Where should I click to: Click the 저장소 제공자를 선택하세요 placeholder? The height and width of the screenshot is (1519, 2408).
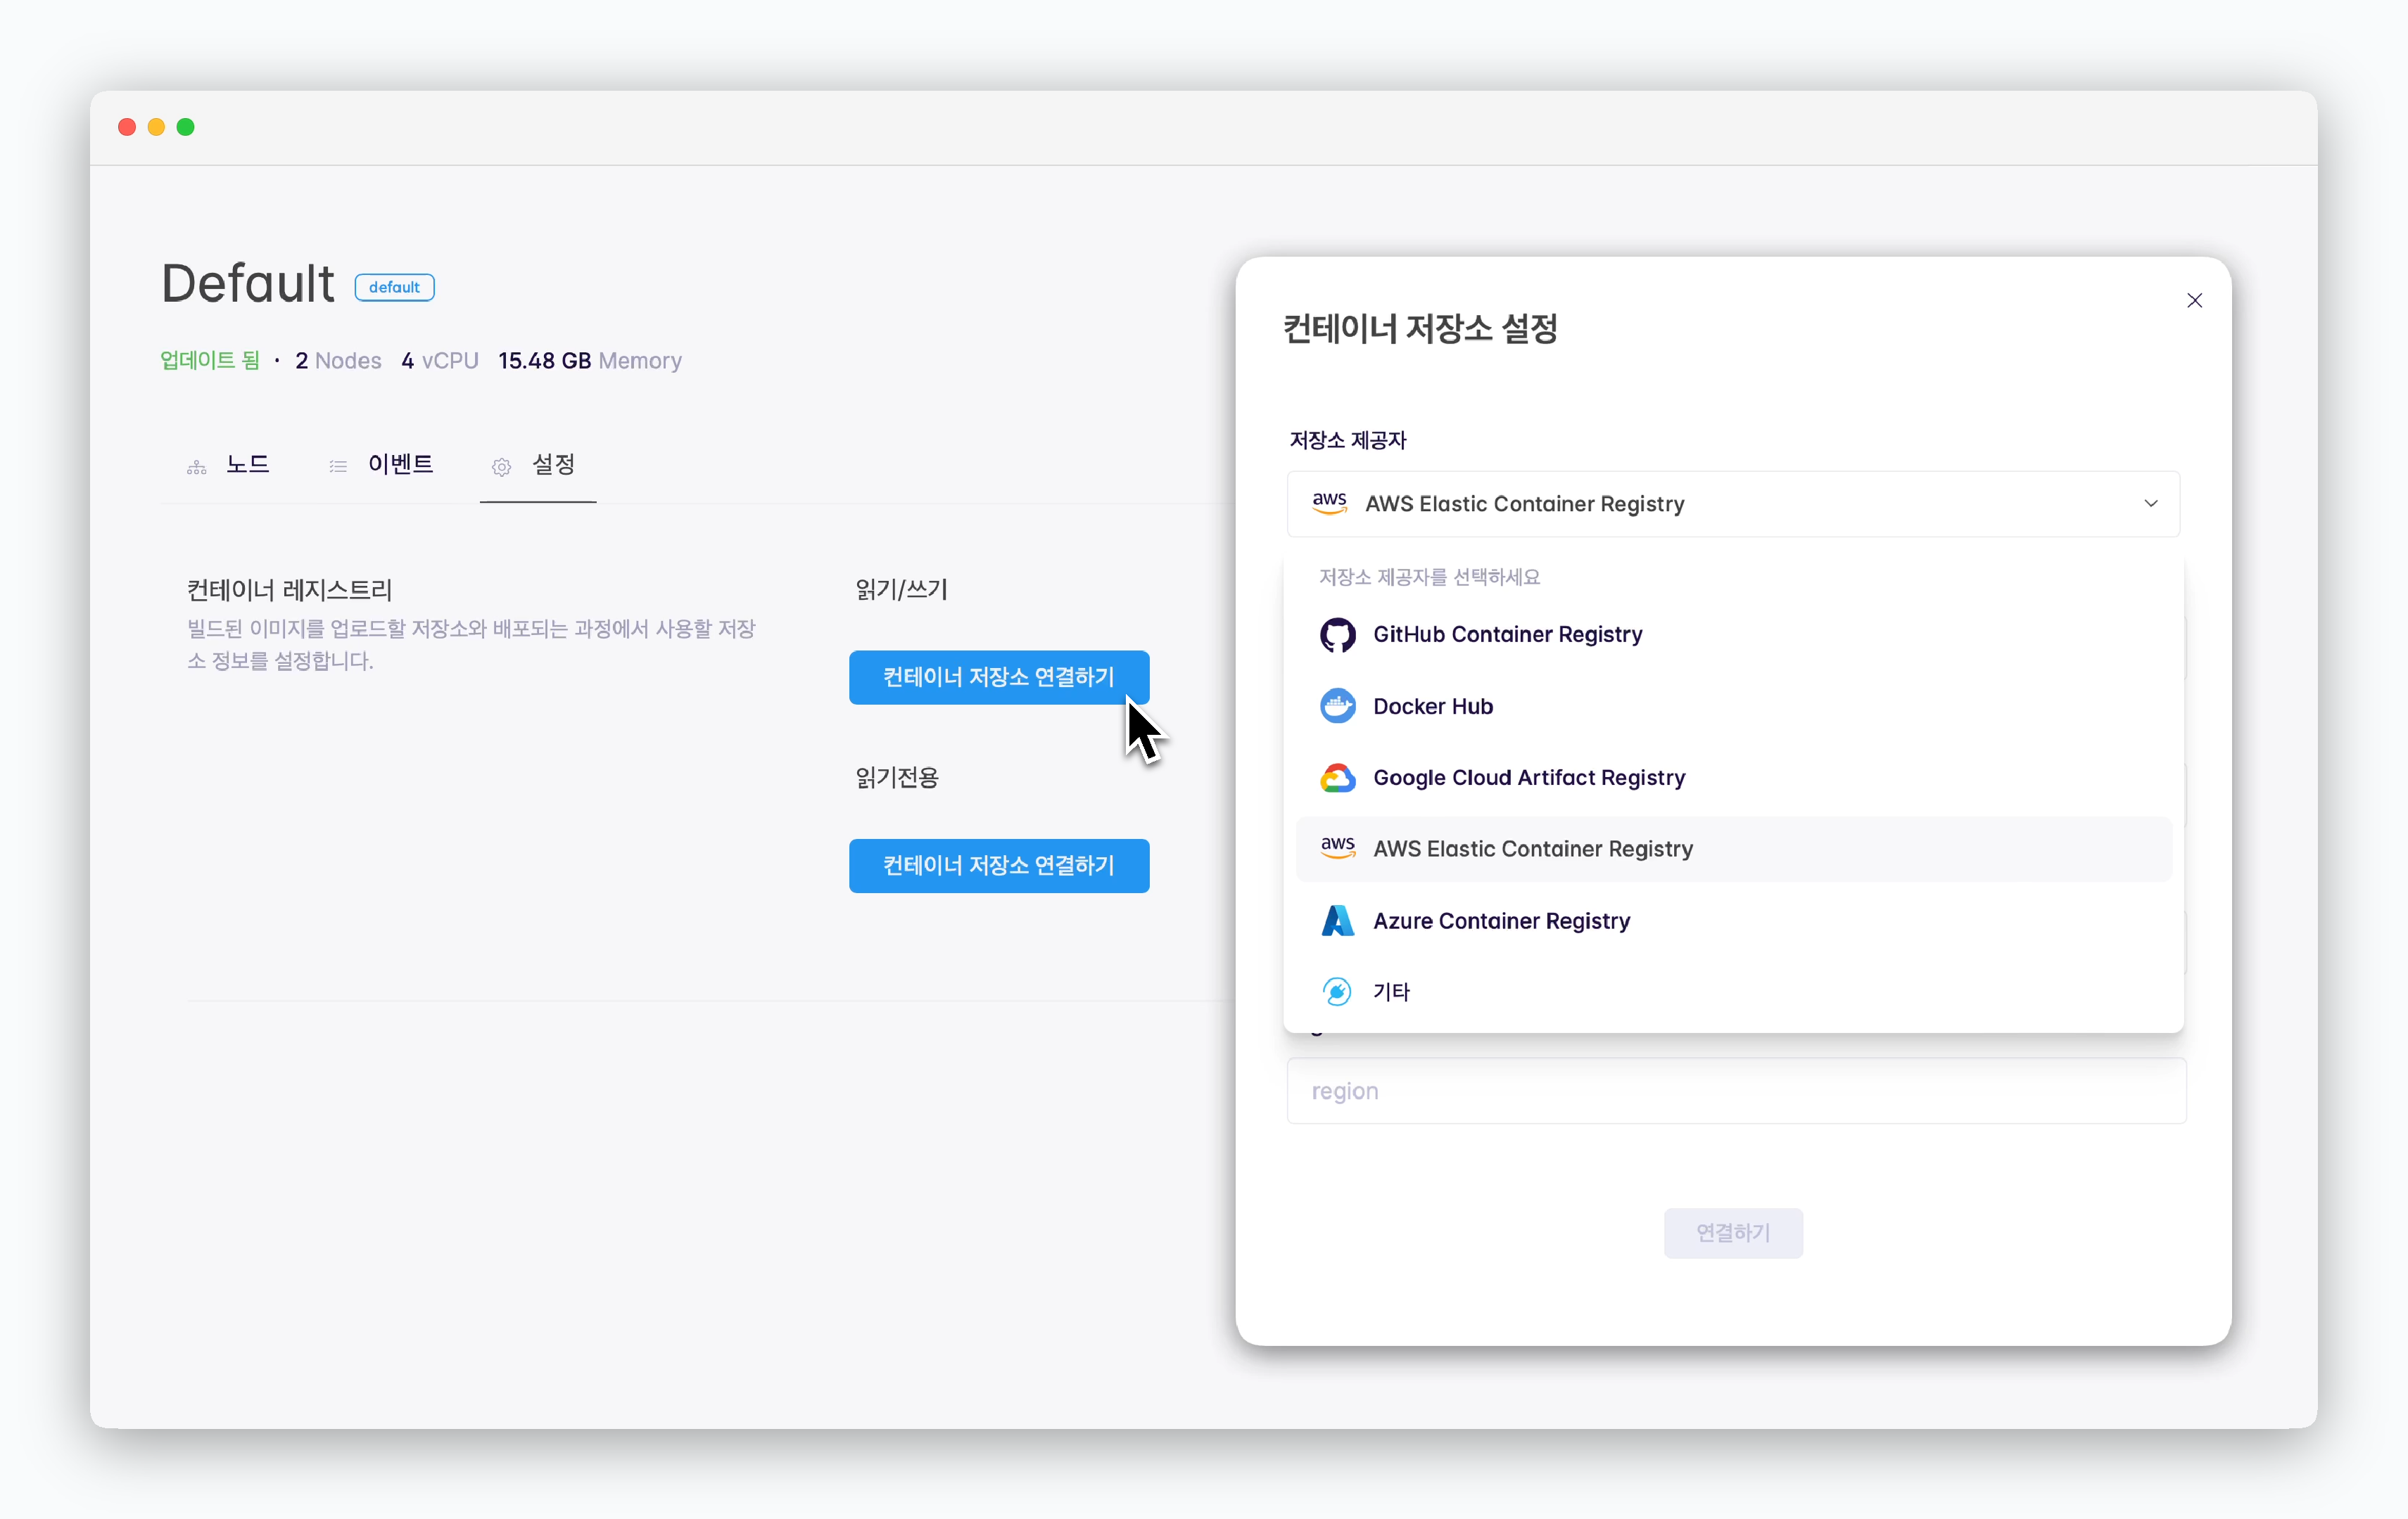click(1429, 577)
